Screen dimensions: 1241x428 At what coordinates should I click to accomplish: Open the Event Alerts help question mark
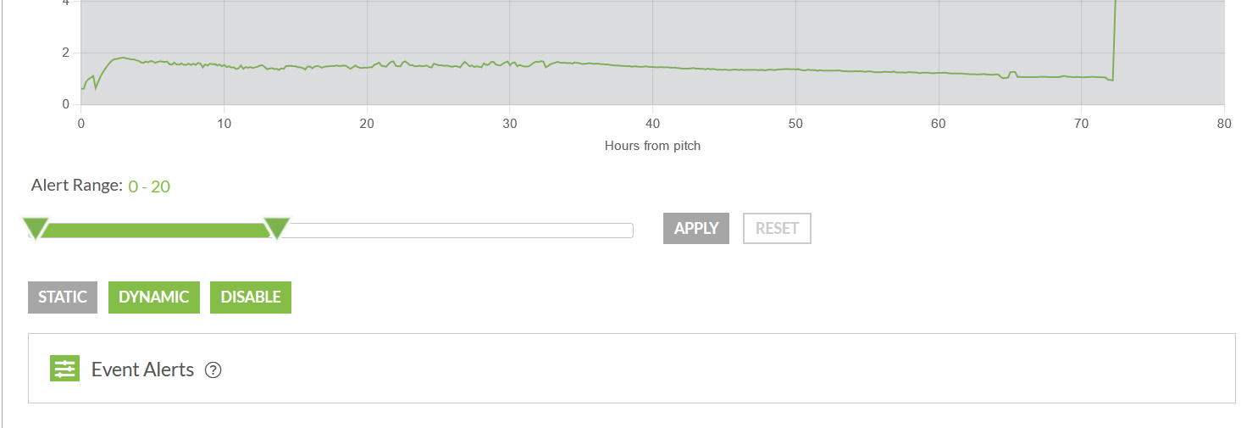tap(213, 370)
